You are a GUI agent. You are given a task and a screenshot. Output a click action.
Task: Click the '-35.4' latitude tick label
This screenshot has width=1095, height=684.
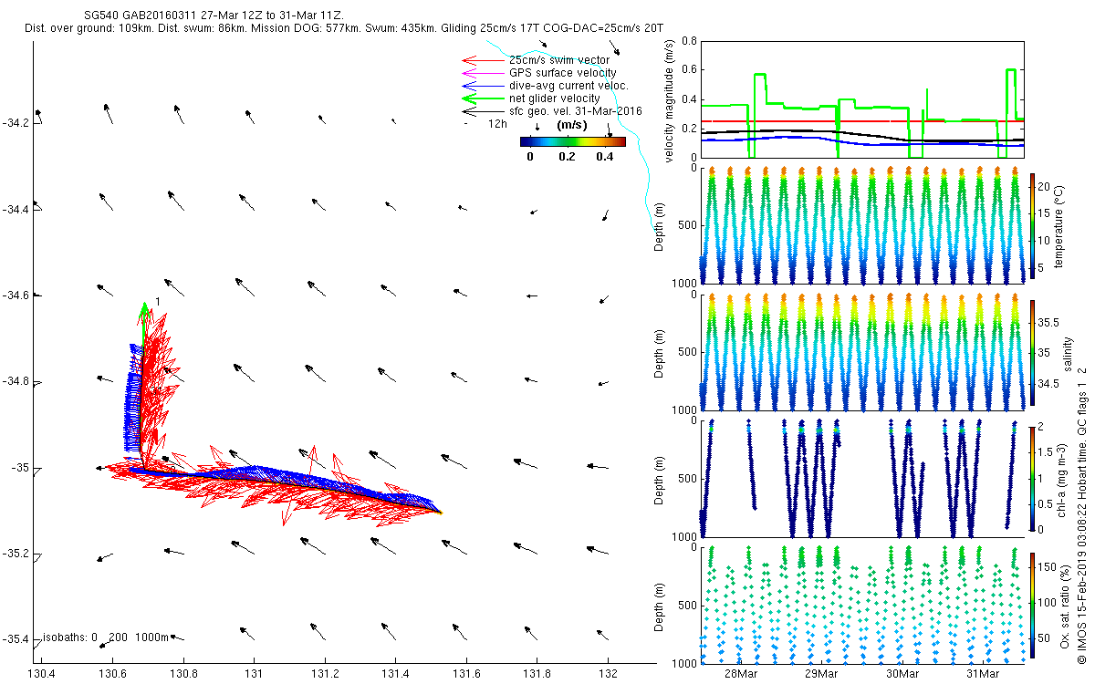pos(16,640)
